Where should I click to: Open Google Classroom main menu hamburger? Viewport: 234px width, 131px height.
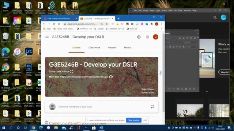coord(47,37)
